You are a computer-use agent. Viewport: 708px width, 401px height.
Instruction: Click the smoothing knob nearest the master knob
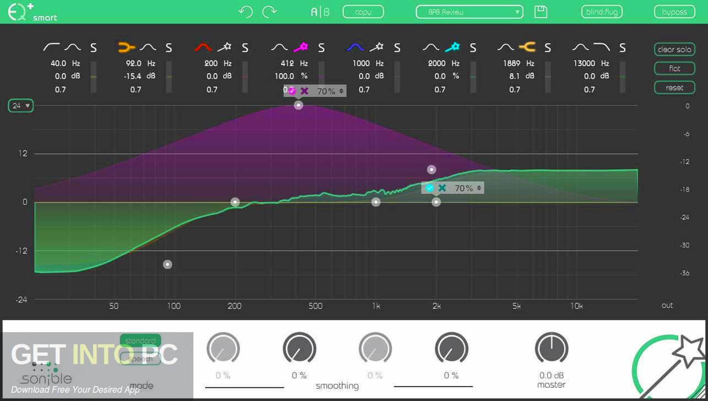tap(451, 348)
